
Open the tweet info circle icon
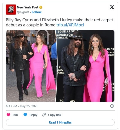[x=112, y=106]
